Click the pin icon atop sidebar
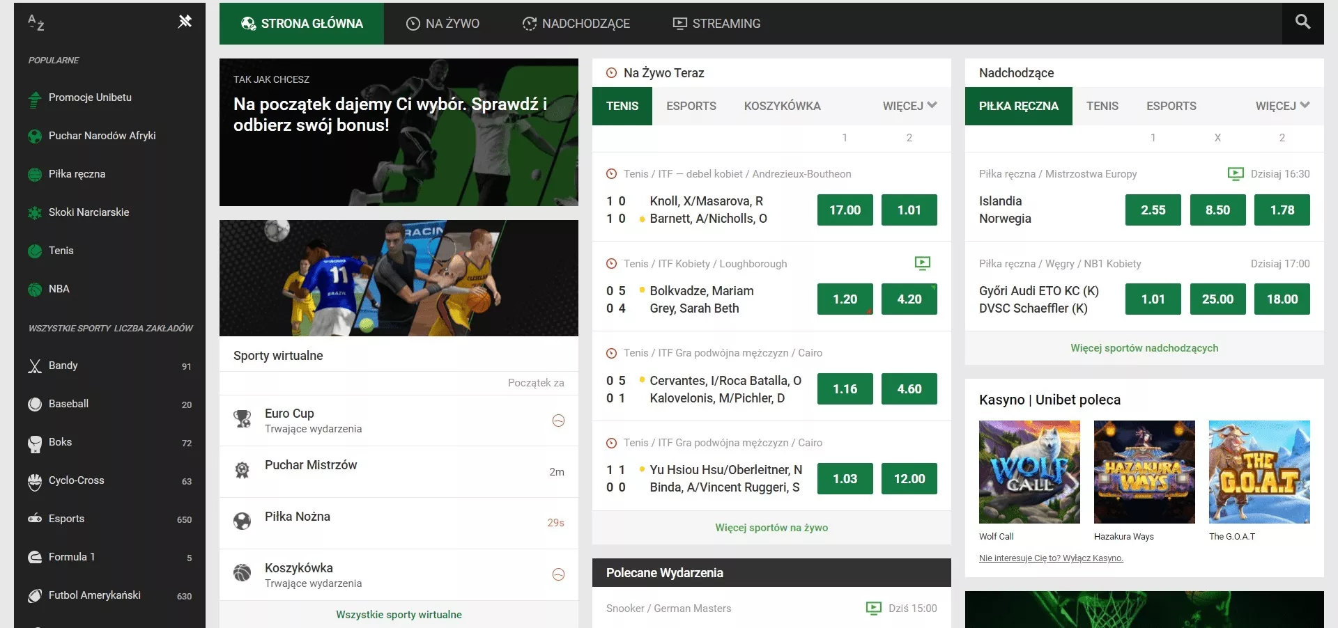Viewport: 1338px width, 628px height. coord(185,22)
